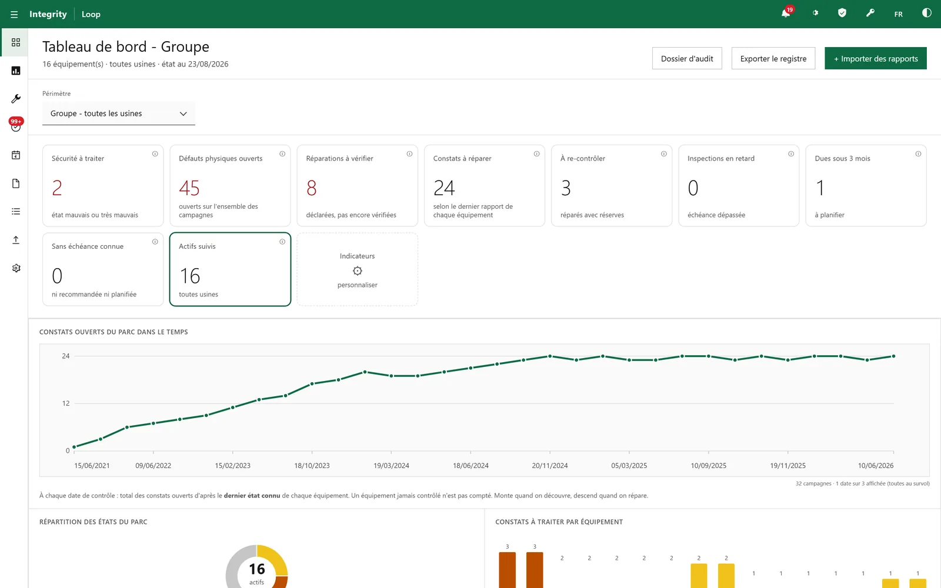
Task: Show info for Réparations à vérifier card
Action: coord(409,154)
